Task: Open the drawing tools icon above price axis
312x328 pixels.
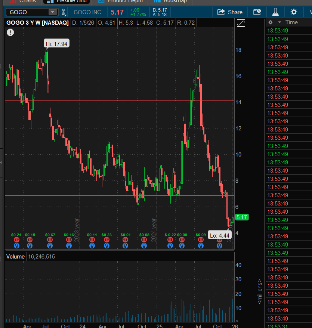Action: (241, 23)
